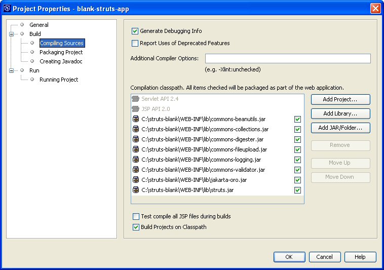The image size is (384, 270).
Task: Click the commons-beanutils.jar jar icon
Action: [136, 119]
